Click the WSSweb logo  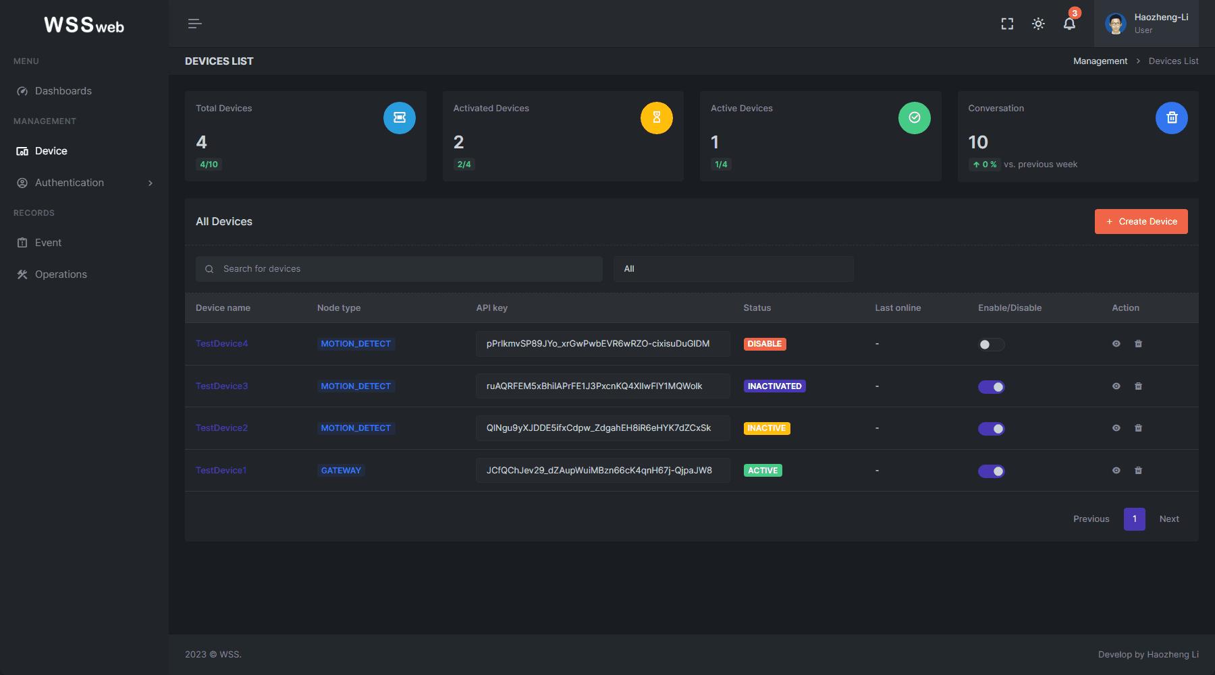(x=84, y=26)
